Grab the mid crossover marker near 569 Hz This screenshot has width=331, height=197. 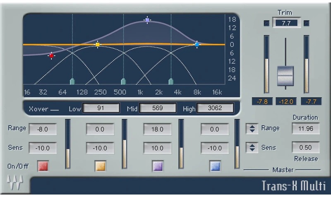(x=123, y=82)
